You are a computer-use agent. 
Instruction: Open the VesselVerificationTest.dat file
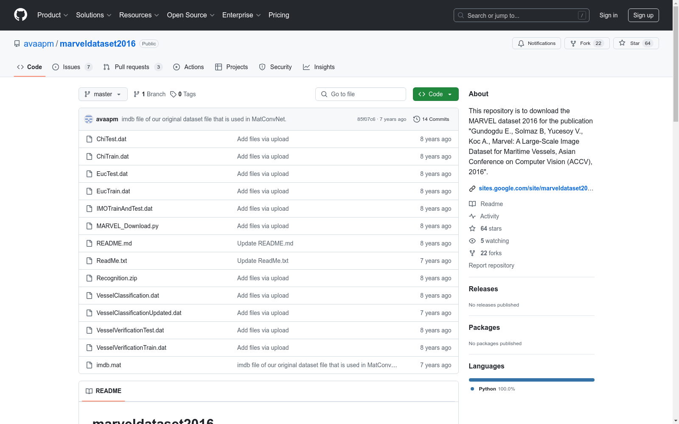point(130,330)
